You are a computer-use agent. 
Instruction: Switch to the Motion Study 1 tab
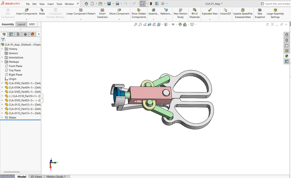coord(56,176)
